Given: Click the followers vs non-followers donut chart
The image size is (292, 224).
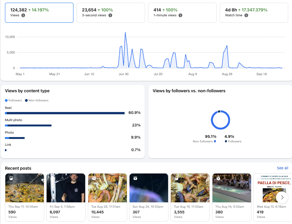Looking at the screenshot, I should click(x=220, y=120).
